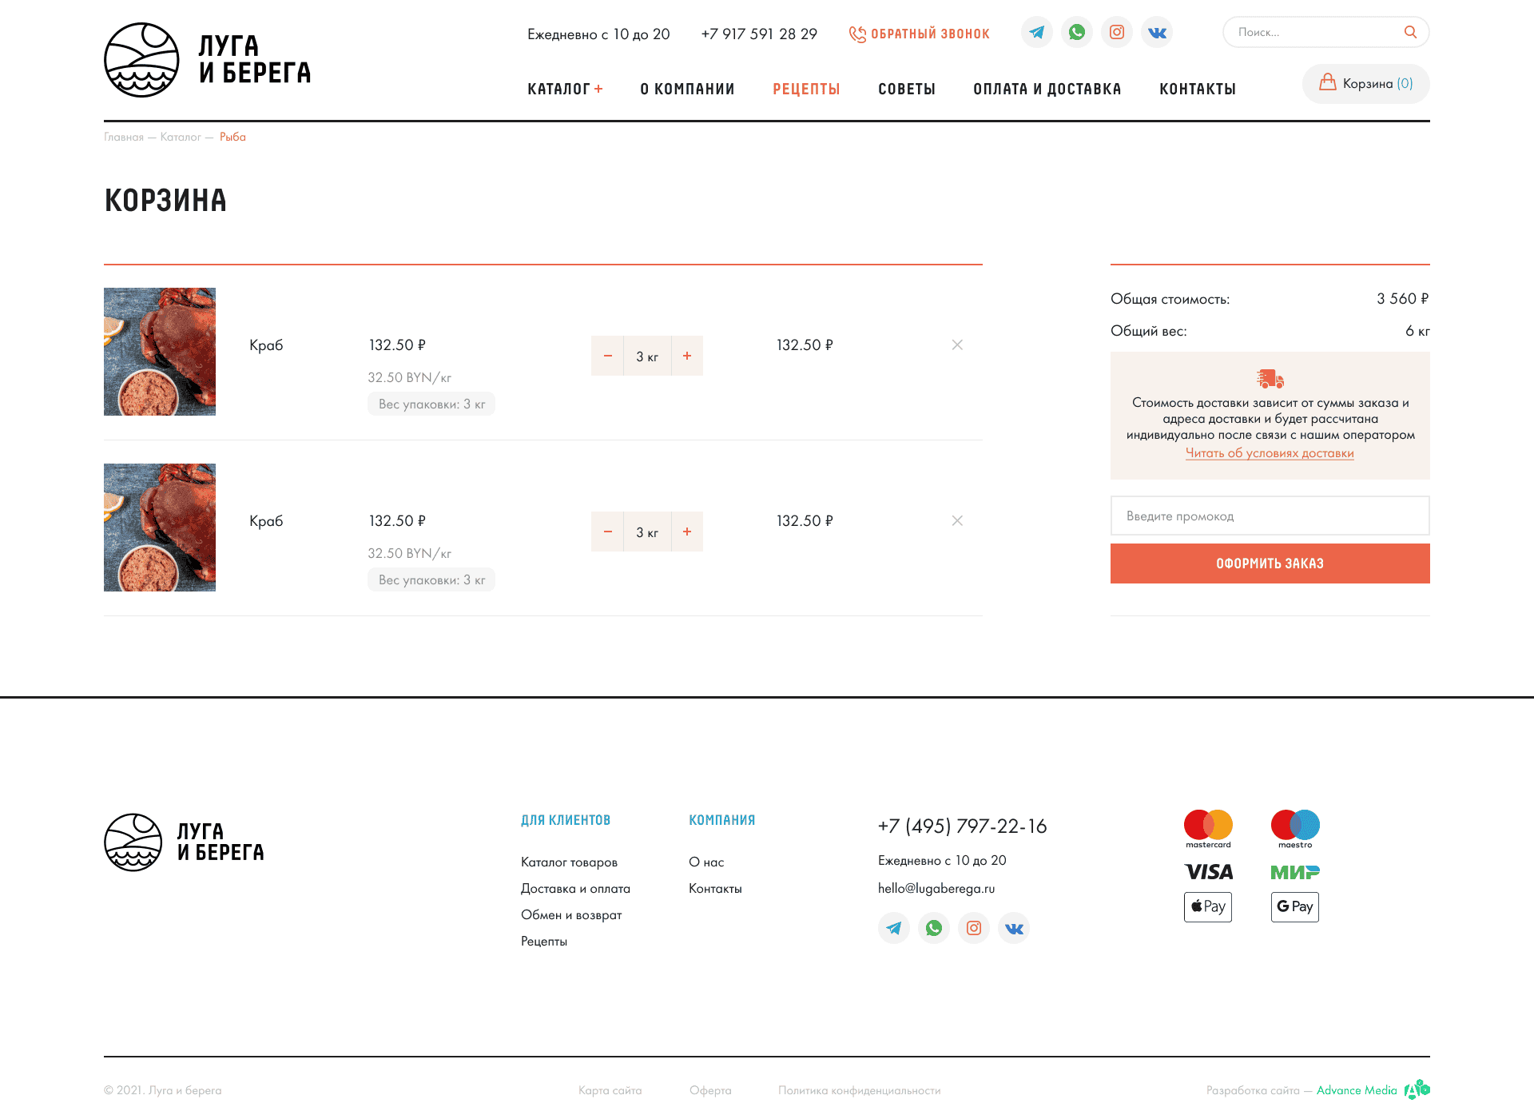Viewport: 1534px width, 1119px height.
Task: Increase quantity of second Краб
Action: [x=687, y=532]
